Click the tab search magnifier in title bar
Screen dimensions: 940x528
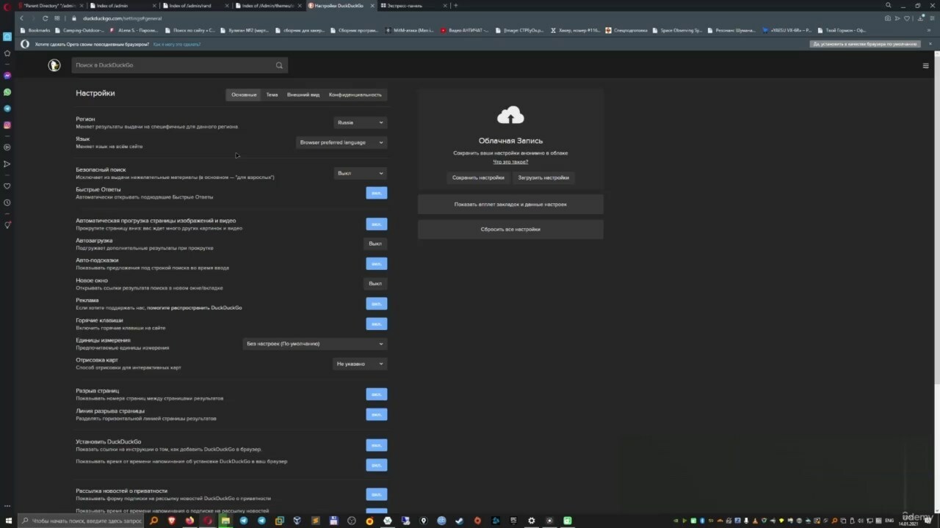[x=888, y=5]
